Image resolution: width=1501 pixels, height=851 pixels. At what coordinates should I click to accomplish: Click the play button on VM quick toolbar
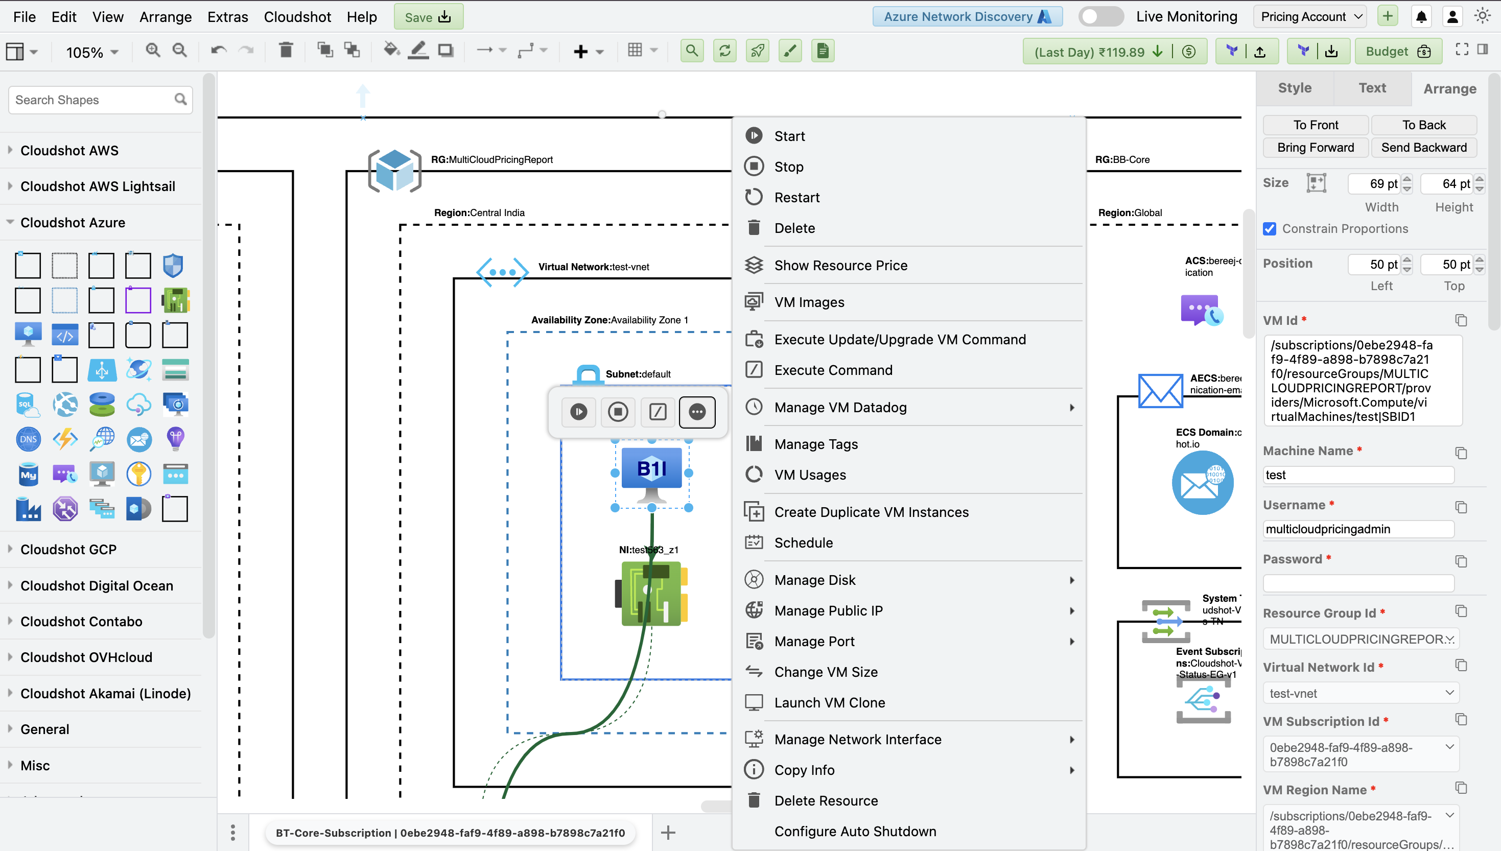pos(579,412)
